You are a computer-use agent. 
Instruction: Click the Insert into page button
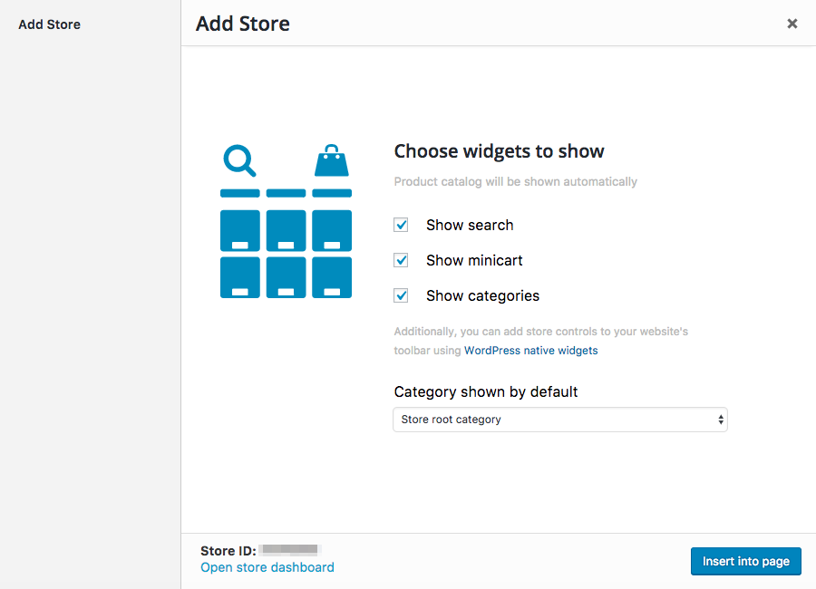pyautogui.click(x=746, y=561)
